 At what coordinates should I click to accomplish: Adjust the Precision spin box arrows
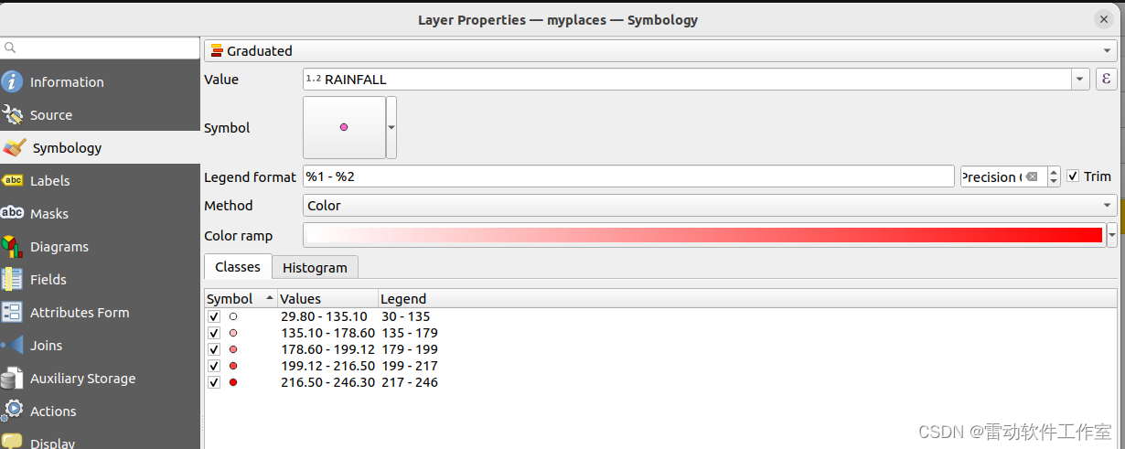point(1055,176)
